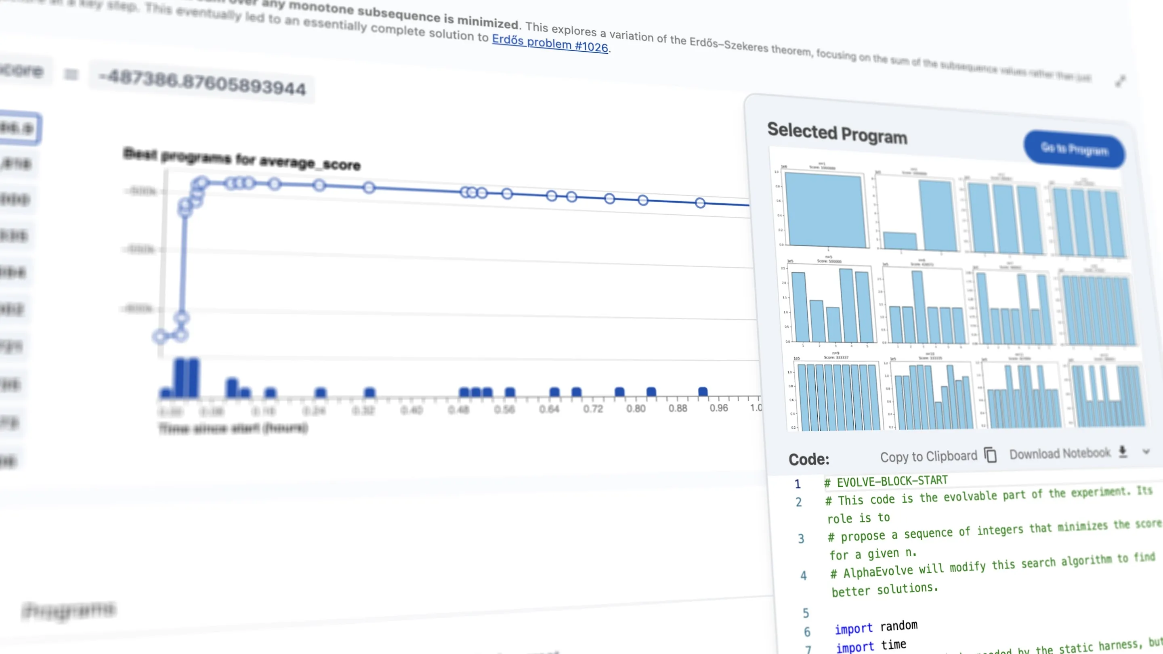Open the single-bar n=1 chart thumbnail

point(823,207)
